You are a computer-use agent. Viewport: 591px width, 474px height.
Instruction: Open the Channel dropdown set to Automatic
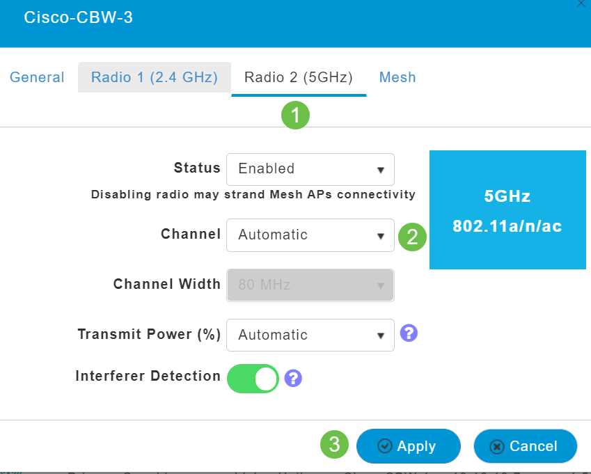310,235
